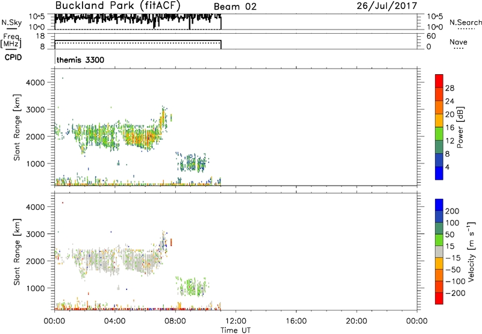Click the 'N.Search' legend label
The height and width of the screenshot is (334, 482).
465,22
